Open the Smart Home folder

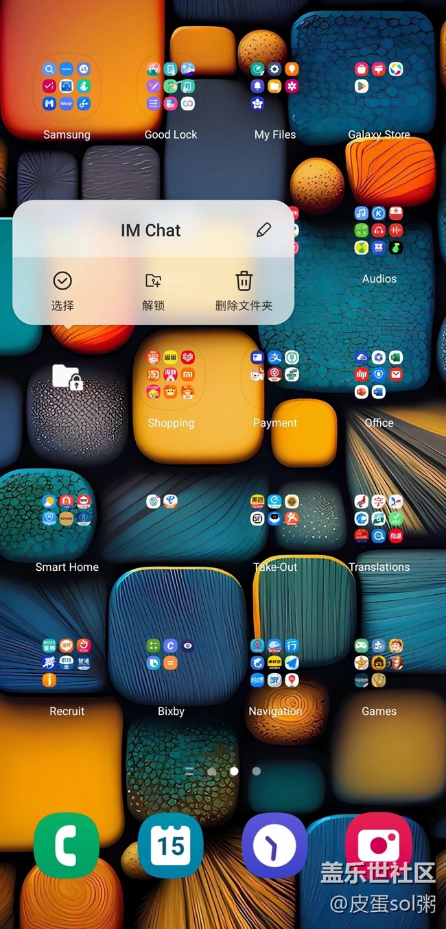(x=67, y=519)
